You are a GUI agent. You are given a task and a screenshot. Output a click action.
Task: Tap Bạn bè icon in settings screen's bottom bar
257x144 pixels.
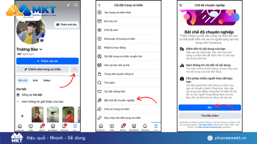click(123, 127)
